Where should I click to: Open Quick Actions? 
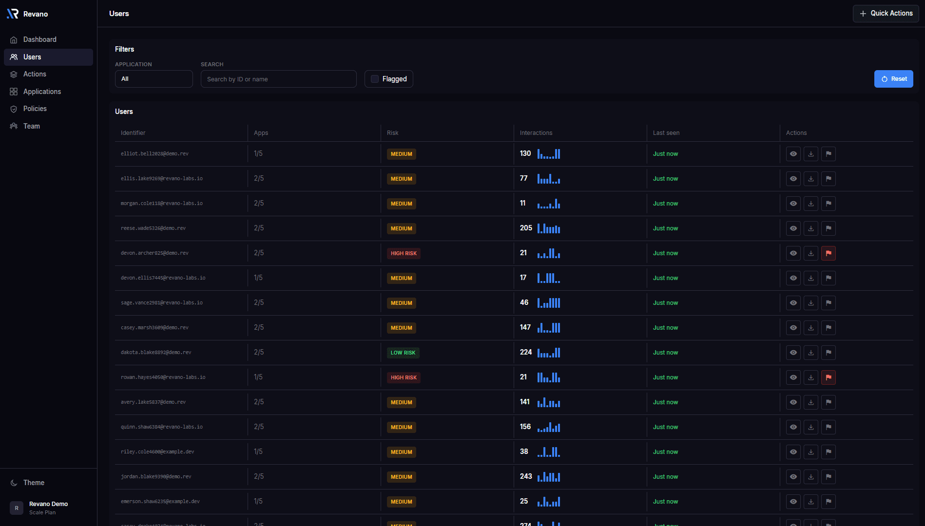886,13
